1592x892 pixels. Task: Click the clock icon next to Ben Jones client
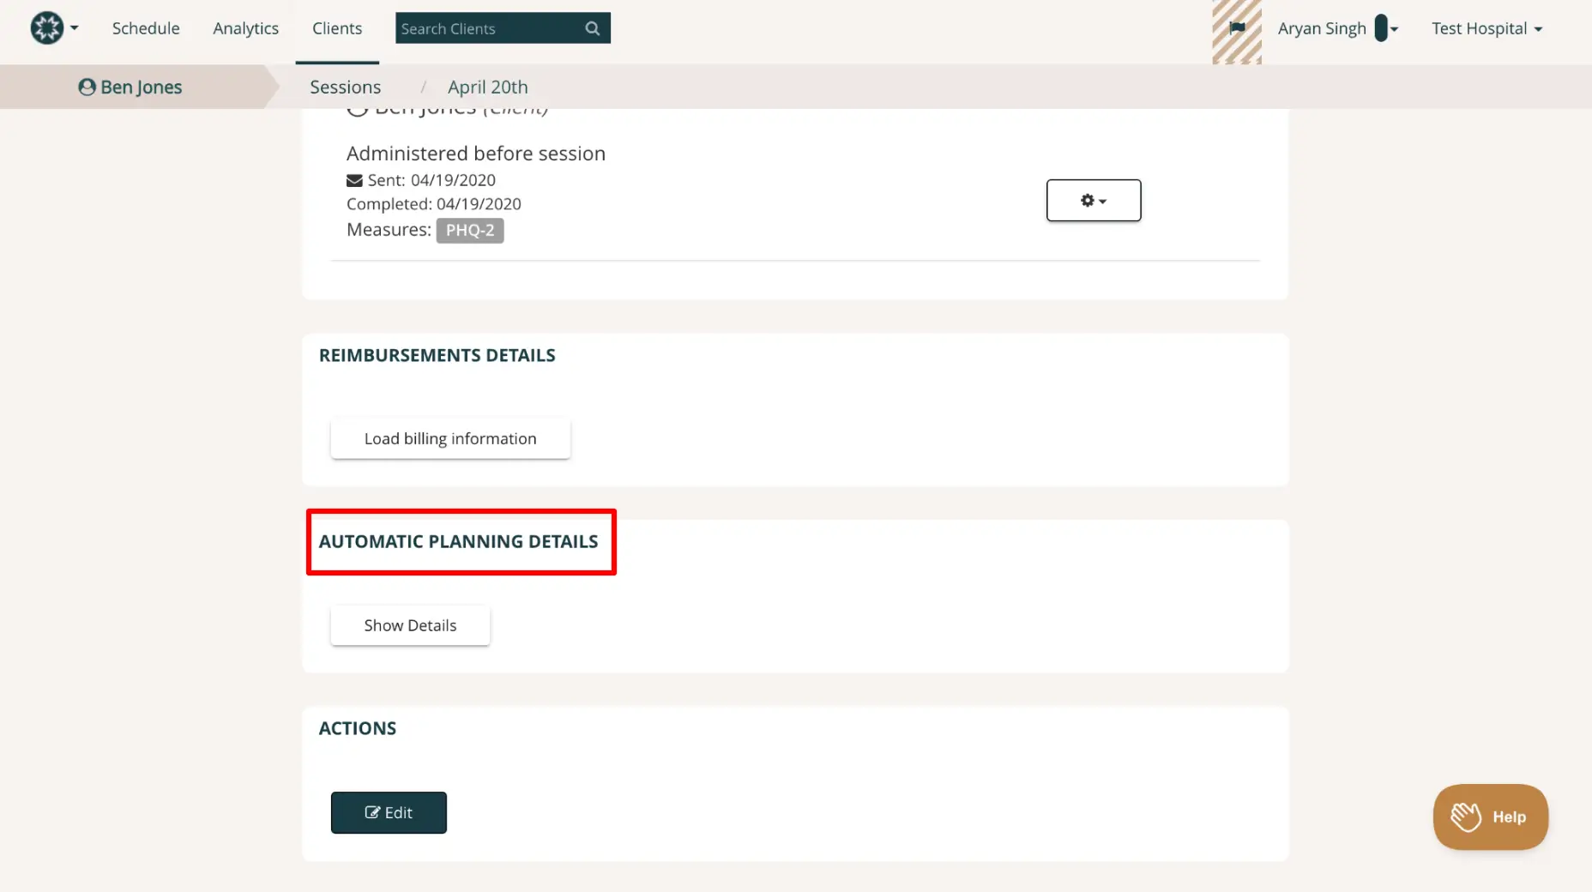point(357,107)
